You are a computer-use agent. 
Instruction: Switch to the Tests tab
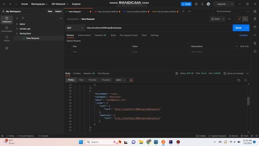pyautogui.click(x=144, y=35)
